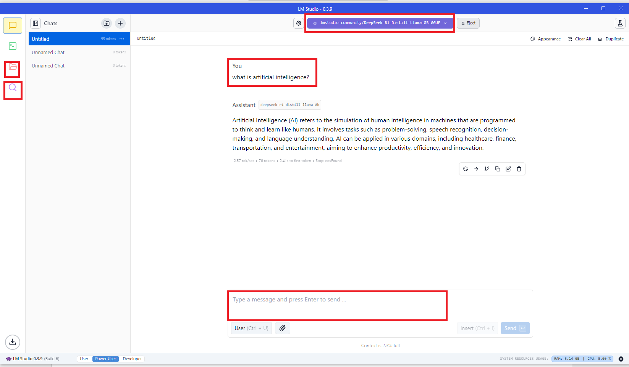The width and height of the screenshot is (629, 367).
Task: Select Power User mode
Action: click(x=105, y=359)
